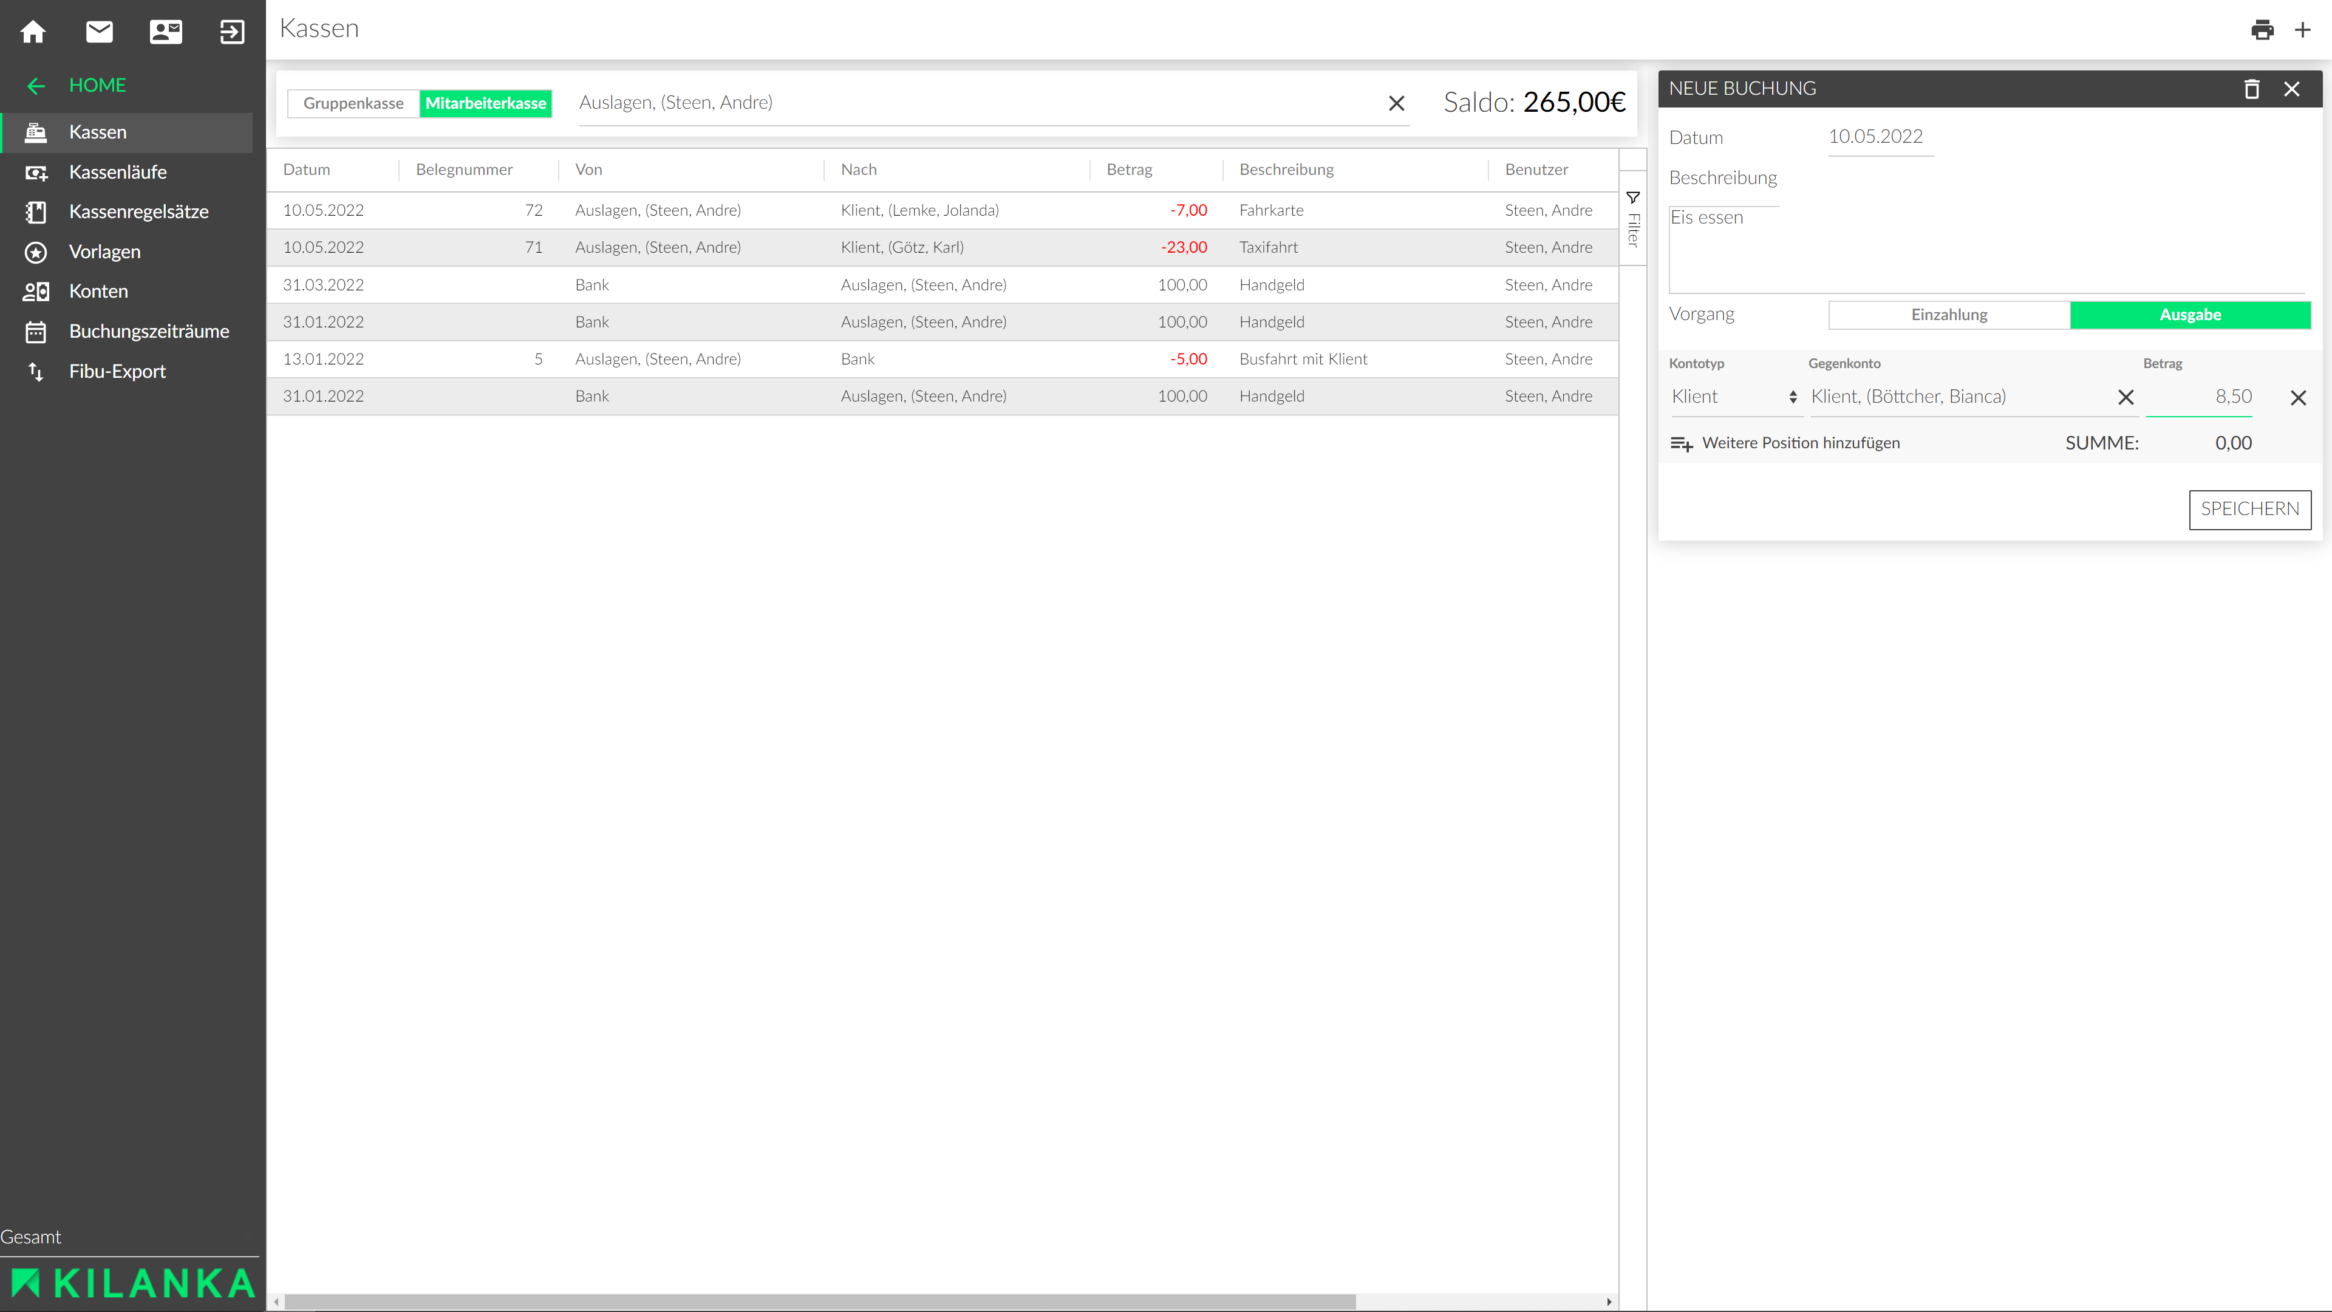Go to HOME in sidebar

pos(98,86)
